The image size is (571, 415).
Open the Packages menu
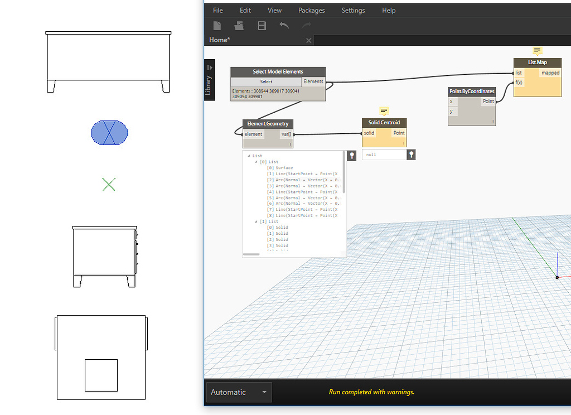(x=311, y=10)
